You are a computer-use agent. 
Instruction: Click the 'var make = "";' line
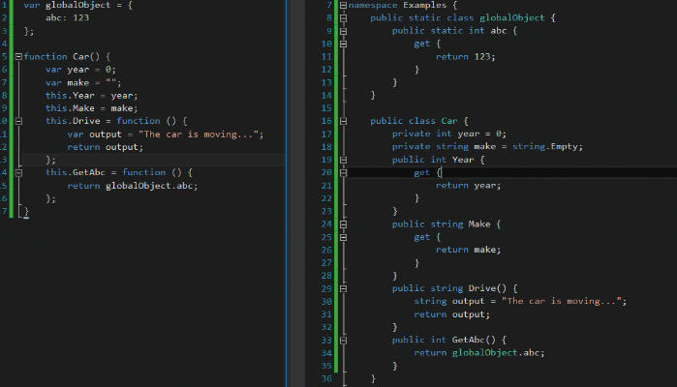click(83, 82)
